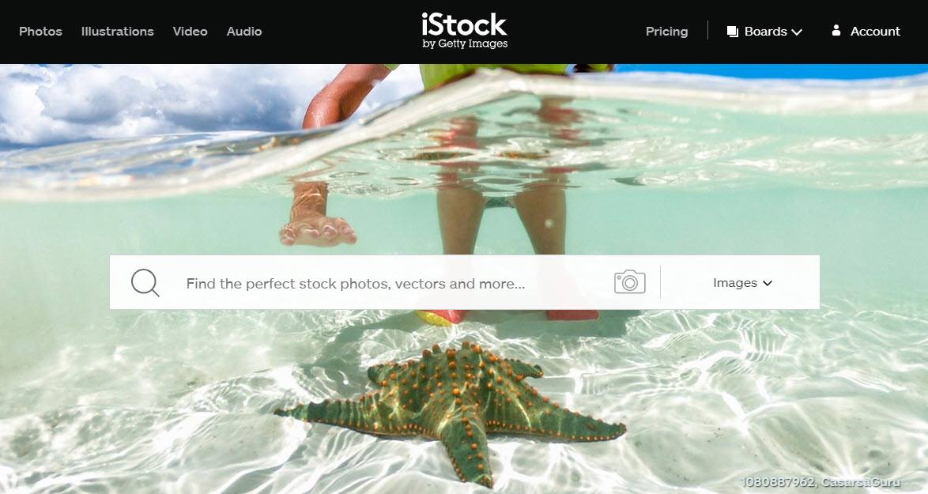Click the image credit 1080887962, CasarsaGuru
The height and width of the screenshot is (494, 928).
tap(820, 482)
